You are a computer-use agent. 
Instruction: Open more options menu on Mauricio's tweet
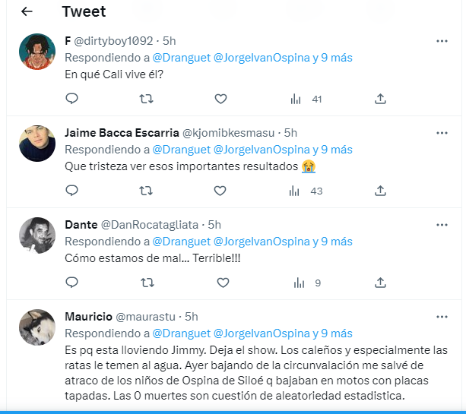(x=442, y=316)
